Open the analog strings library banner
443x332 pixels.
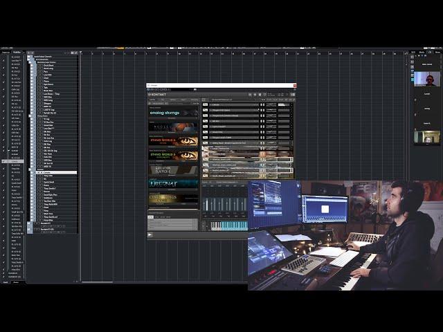pyautogui.click(x=174, y=113)
